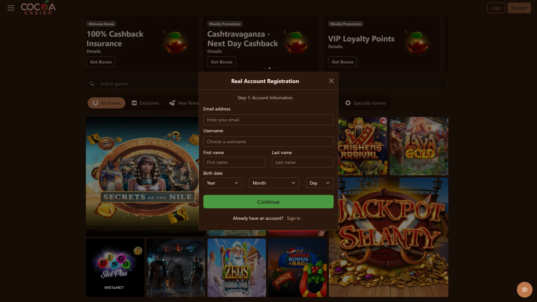This screenshot has height=302, width=537.
Task: Click the green Continue button
Action: 268,202
